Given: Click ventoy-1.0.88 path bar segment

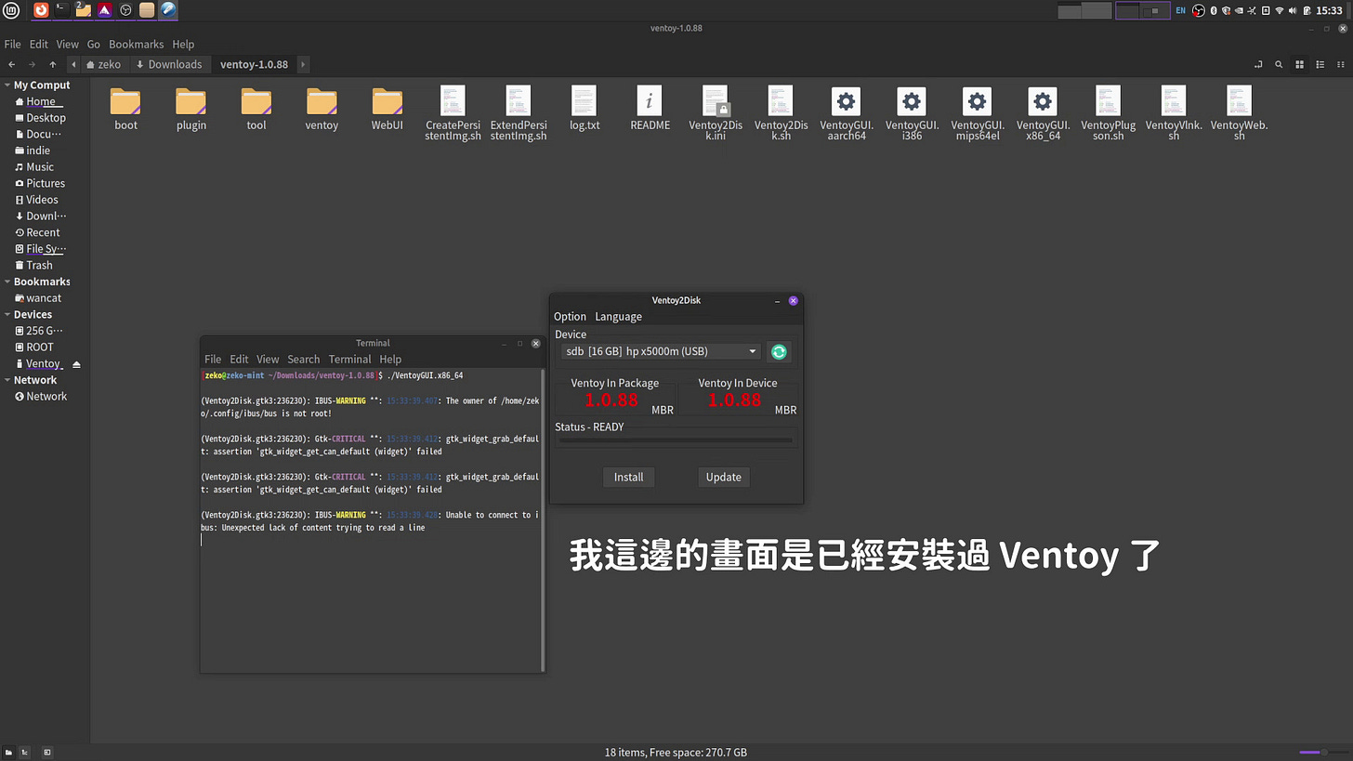Looking at the screenshot, I should point(254,64).
